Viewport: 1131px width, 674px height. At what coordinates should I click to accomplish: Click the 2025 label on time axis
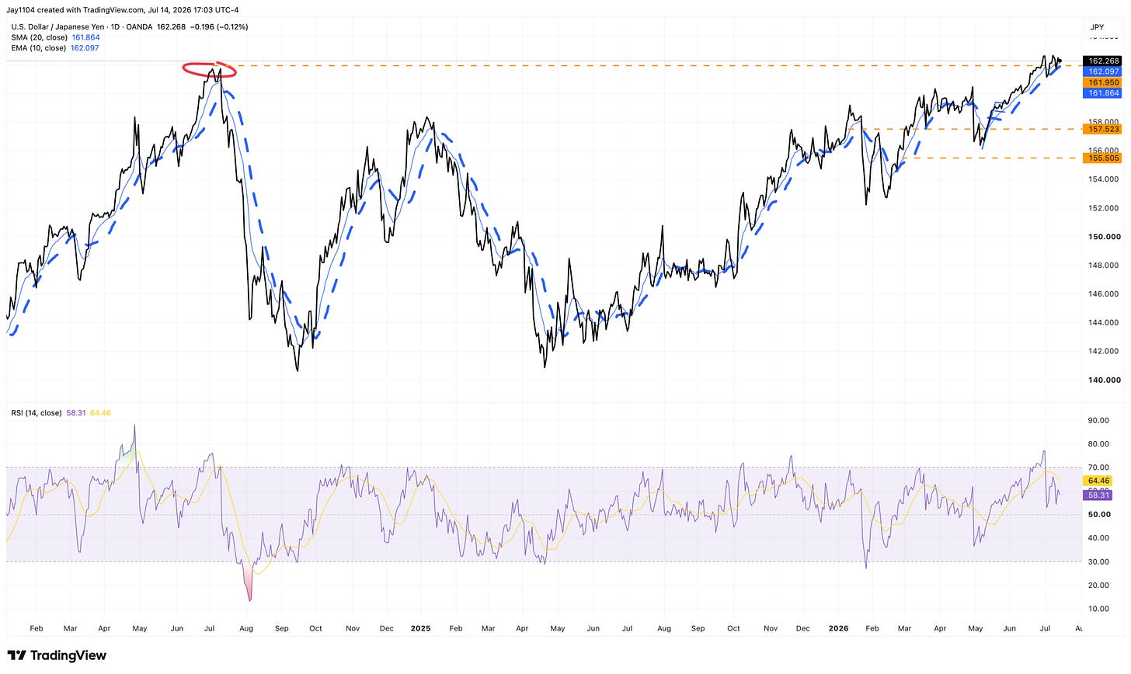coord(421,628)
